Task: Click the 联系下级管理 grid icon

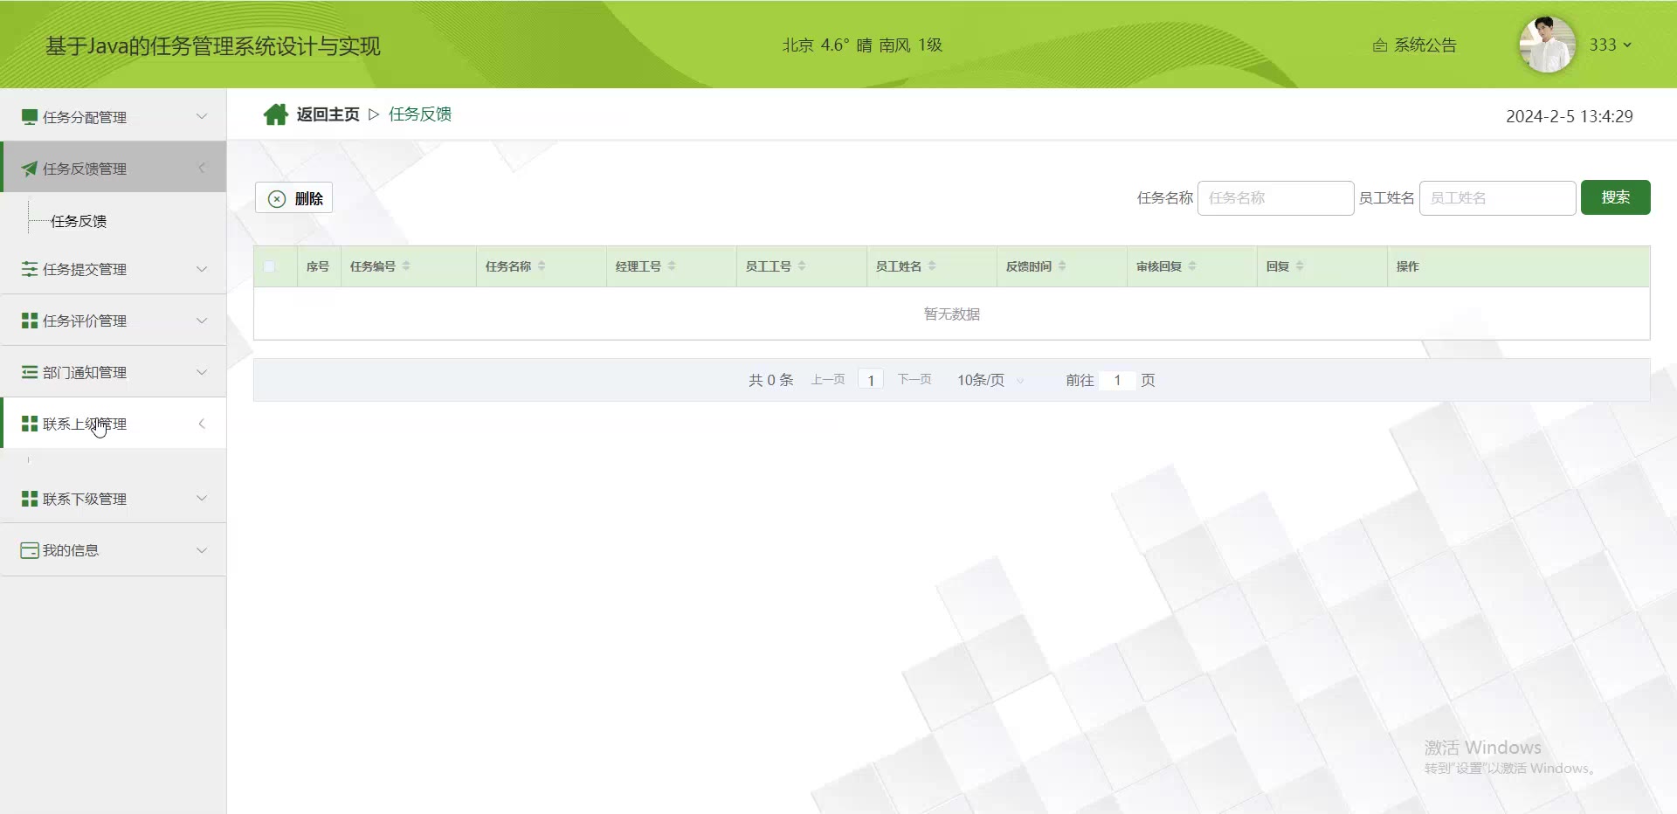Action: [x=29, y=499]
